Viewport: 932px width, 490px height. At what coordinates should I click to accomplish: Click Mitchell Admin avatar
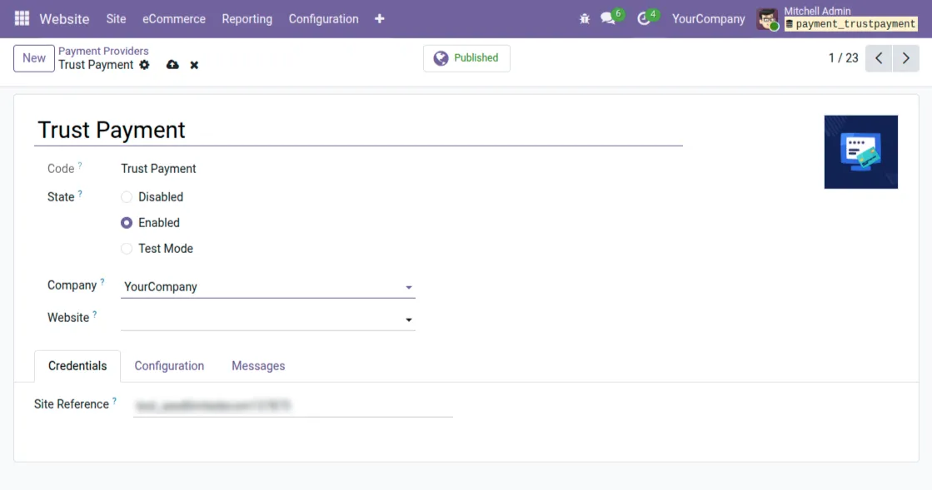[x=767, y=19]
